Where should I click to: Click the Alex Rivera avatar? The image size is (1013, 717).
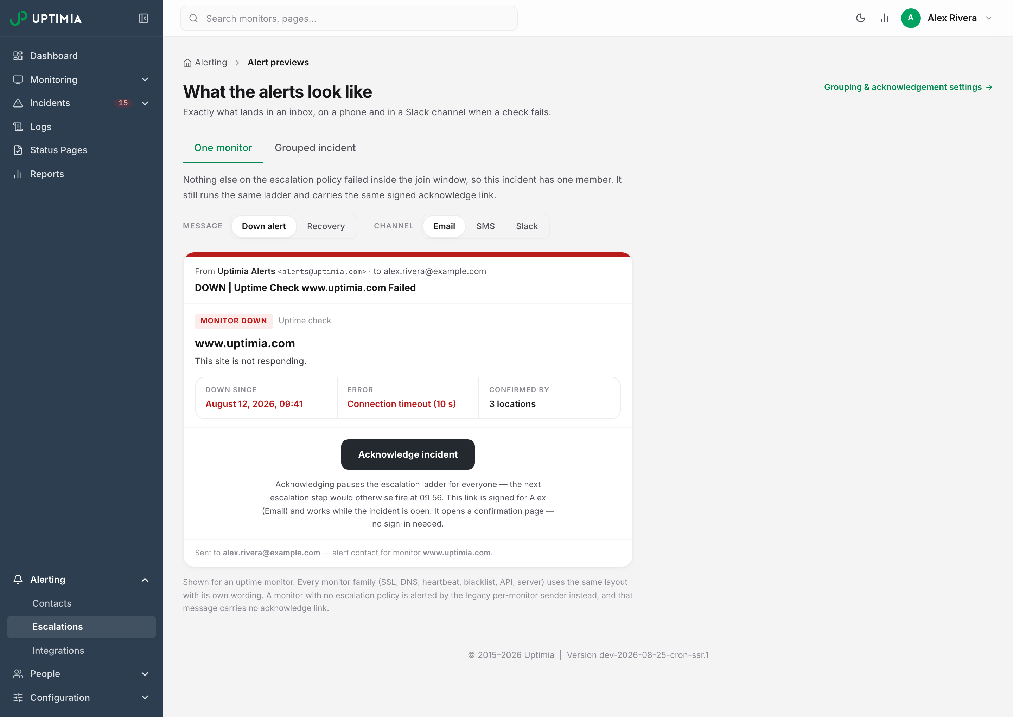(x=911, y=18)
